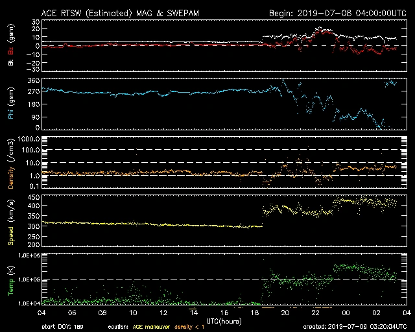Click the '14' hour label on the time axis

coord(194,313)
